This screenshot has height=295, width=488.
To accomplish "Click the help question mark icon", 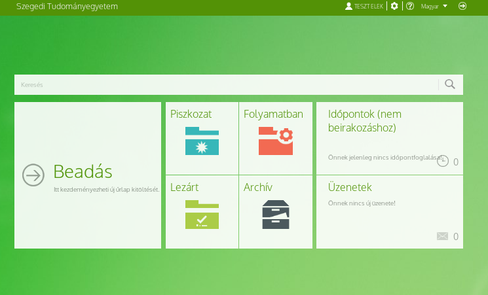I will (x=410, y=6).
